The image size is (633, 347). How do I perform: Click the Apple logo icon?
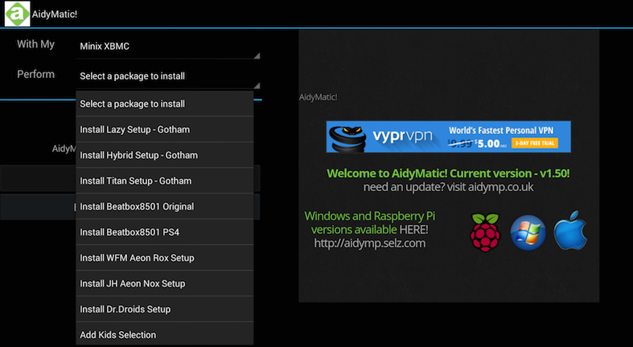point(570,231)
